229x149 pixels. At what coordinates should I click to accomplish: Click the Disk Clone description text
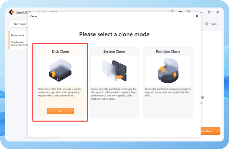[59, 92]
